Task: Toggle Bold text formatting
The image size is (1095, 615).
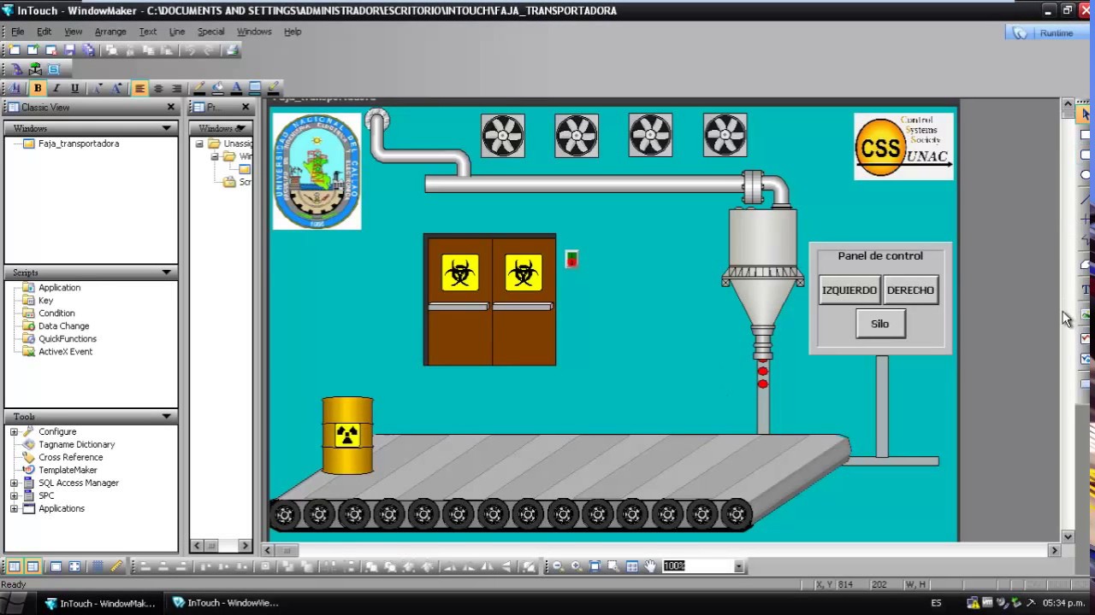Action: (38, 88)
